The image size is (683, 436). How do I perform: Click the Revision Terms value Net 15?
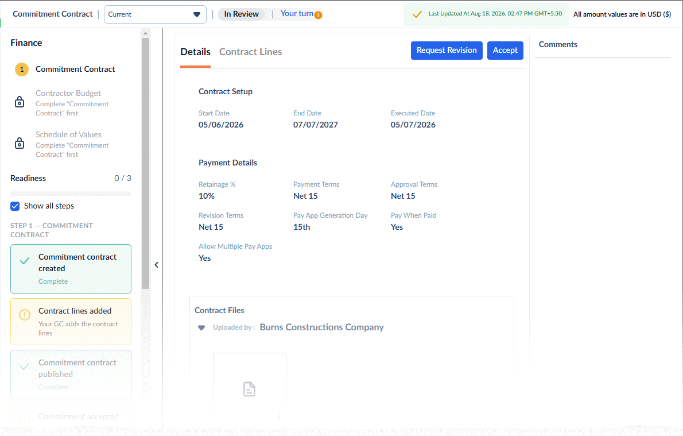pyautogui.click(x=211, y=227)
